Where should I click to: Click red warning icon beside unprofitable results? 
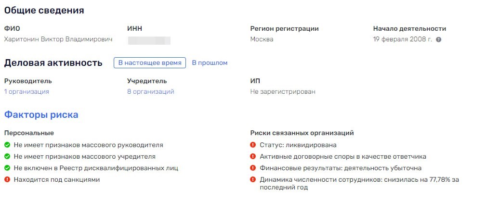point(253,168)
